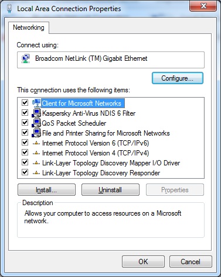The width and height of the screenshot is (221, 277).
Task: Uncheck Client for Microsoft Networks checkbox
Action: click(x=25, y=102)
